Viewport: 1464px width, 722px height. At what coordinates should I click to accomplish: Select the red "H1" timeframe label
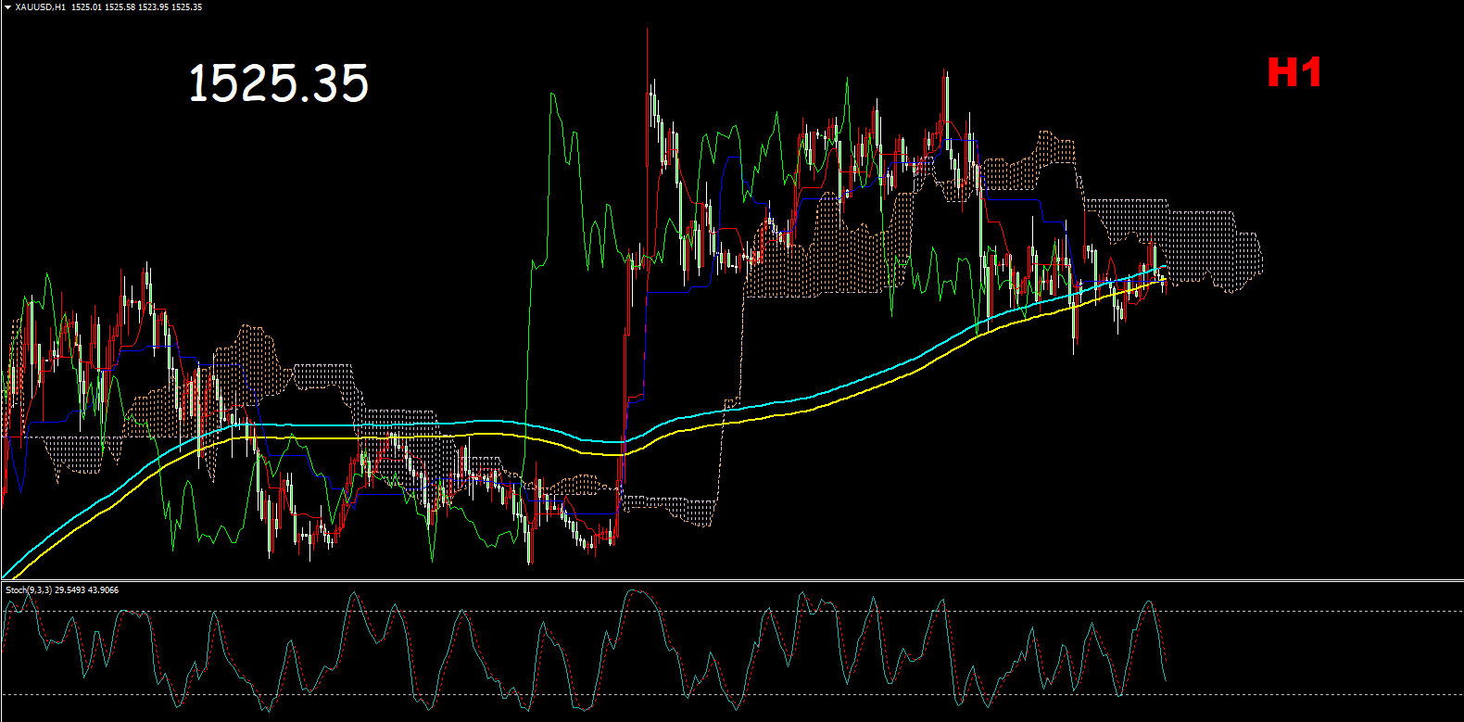(1294, 72)
